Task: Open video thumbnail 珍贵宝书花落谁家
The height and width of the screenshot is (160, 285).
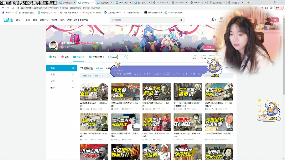Action: (x=219, y=122)
